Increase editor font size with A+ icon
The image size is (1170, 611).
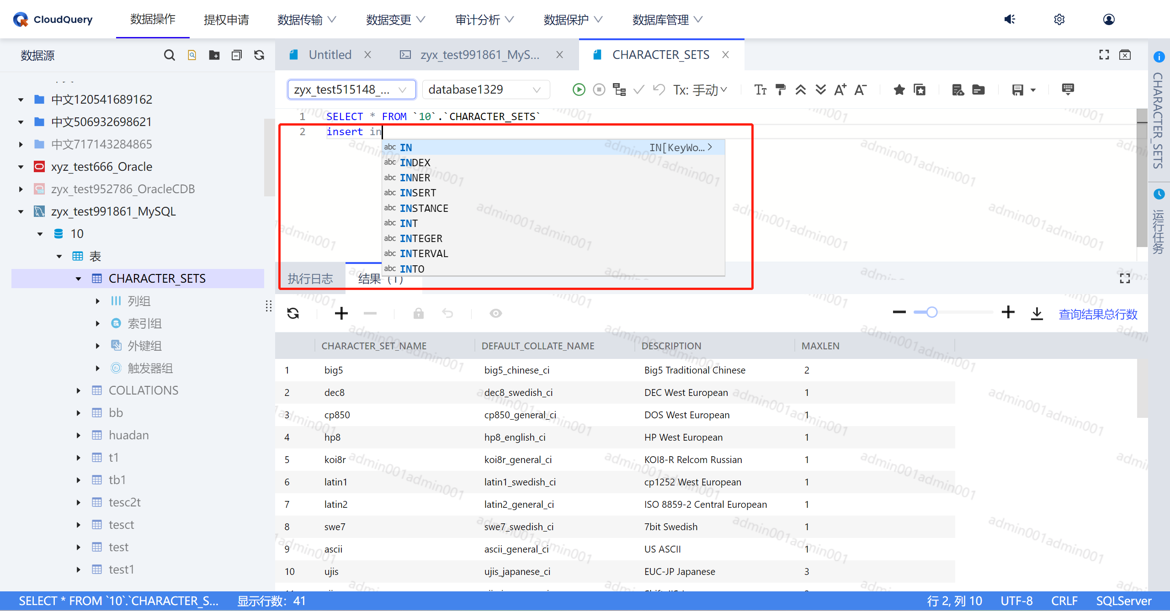[x=840, y=90]
